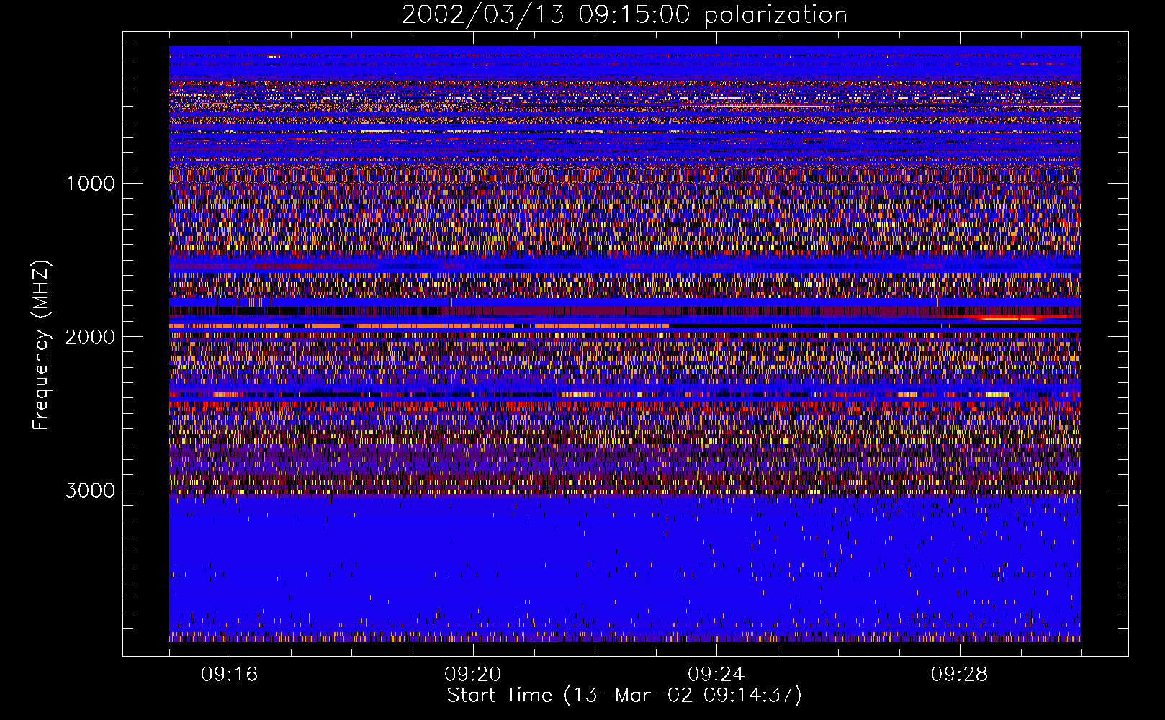
Task: Click the 09:24 time tick label
Action: coord(716,675)
